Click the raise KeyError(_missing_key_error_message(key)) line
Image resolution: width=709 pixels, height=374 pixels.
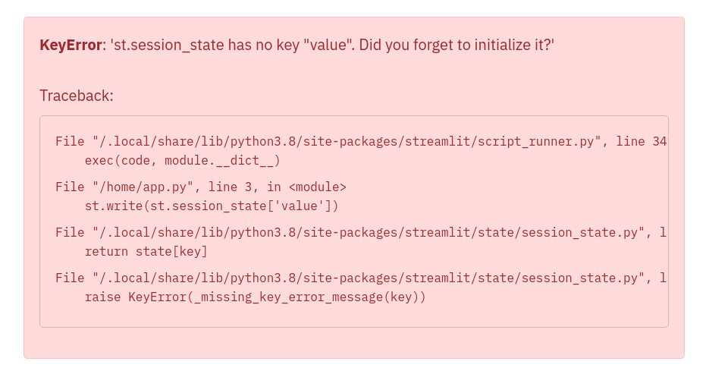(x=255, y=297)
